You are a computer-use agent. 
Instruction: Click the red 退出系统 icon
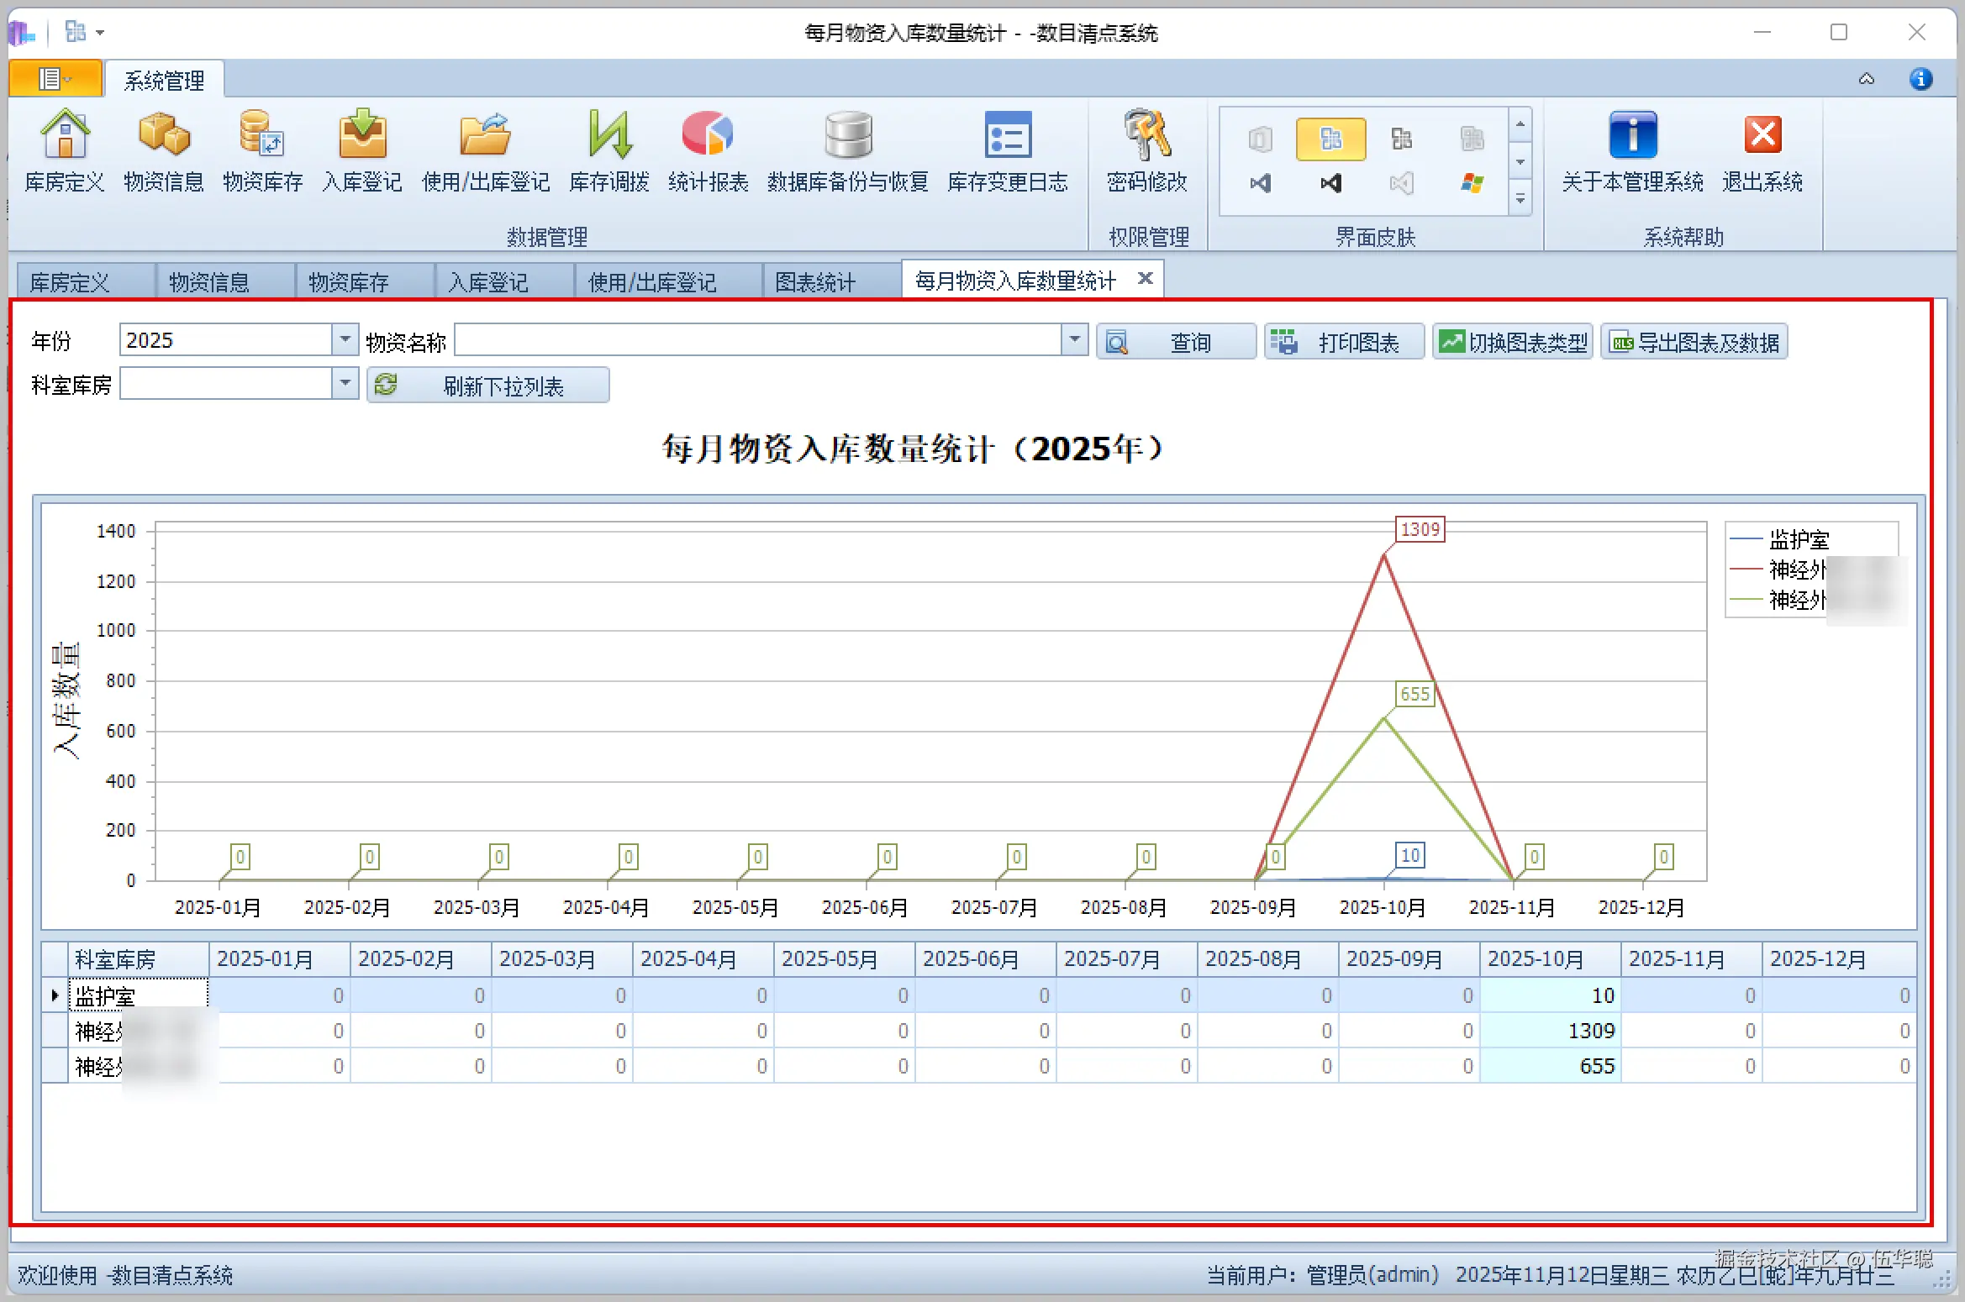click(x=1762, y=135)
